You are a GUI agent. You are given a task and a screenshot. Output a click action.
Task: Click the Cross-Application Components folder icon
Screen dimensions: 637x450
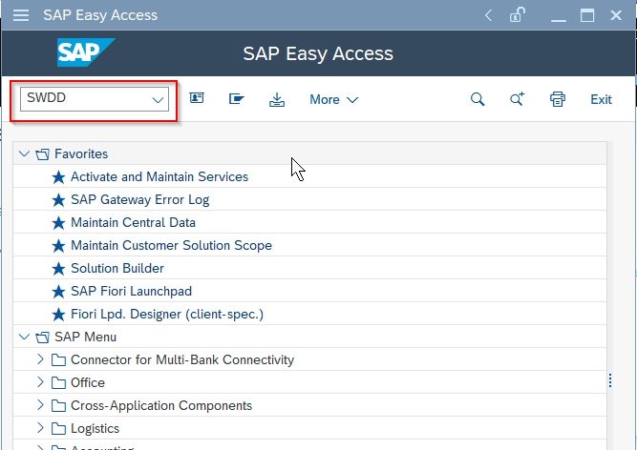tap(58, 406)
